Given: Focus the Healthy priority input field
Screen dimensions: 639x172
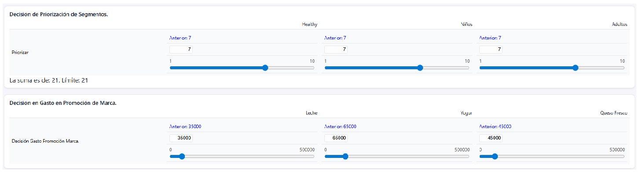Looking at the screenshot, I should [x=181, y=50].
